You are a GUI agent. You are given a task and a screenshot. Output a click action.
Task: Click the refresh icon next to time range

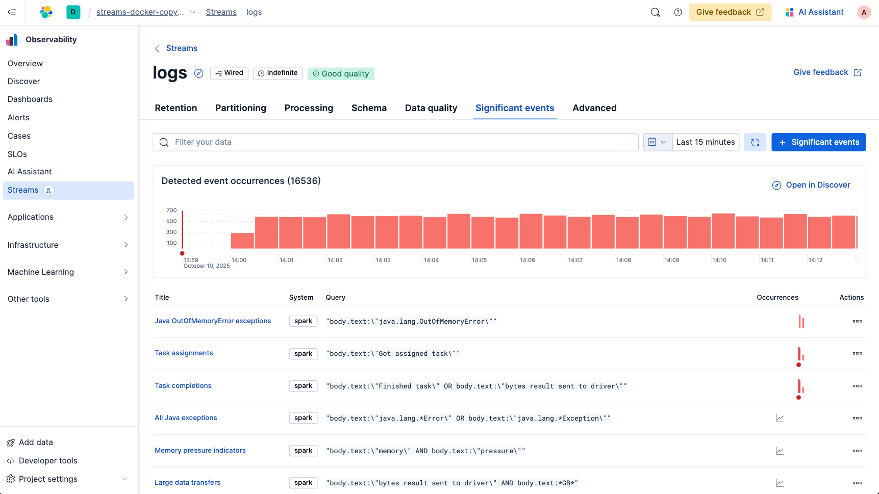click(755, 142)
